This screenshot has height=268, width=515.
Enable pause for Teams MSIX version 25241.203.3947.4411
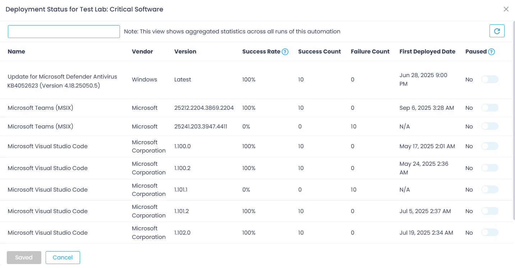click(x=490, y=126)
